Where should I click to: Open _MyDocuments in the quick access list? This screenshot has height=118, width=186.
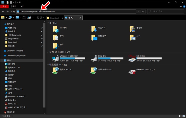tap(15, 35)
